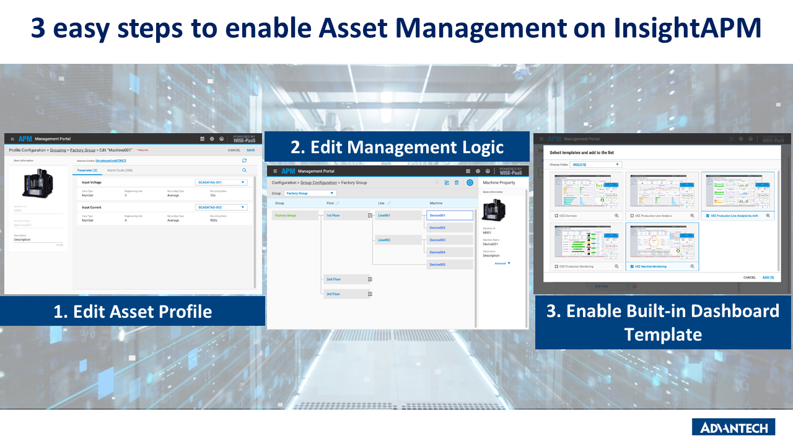Viewport: 793px width, 446px height.
Task: Click the Description input field in Basic Information
Action: coord(38,240)
